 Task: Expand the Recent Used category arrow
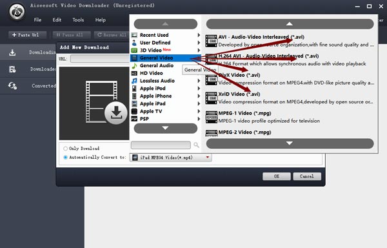click(199, 35)
